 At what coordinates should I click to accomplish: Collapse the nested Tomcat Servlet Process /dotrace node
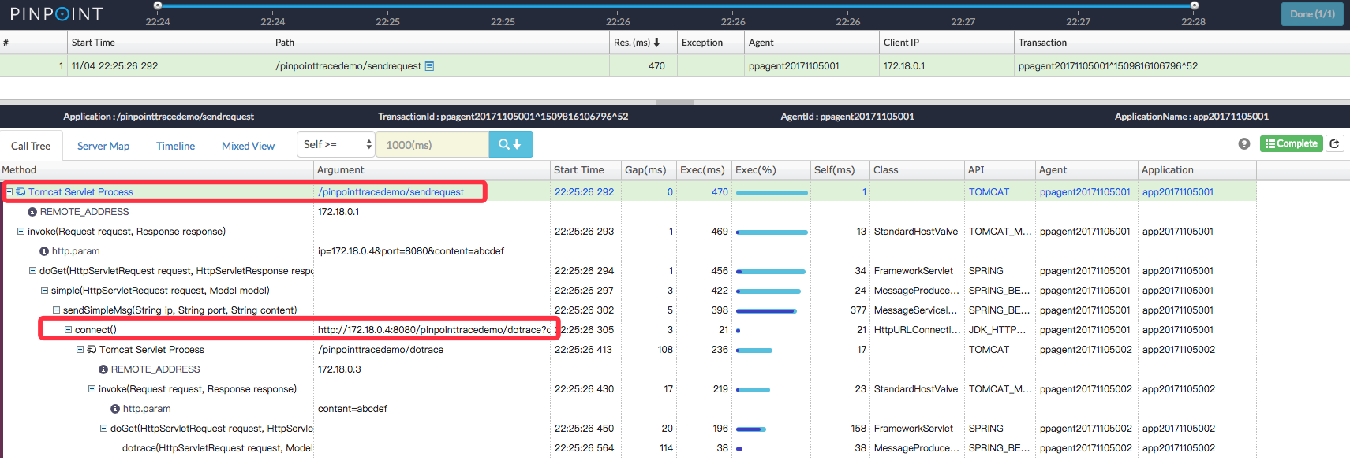(80, 350)
